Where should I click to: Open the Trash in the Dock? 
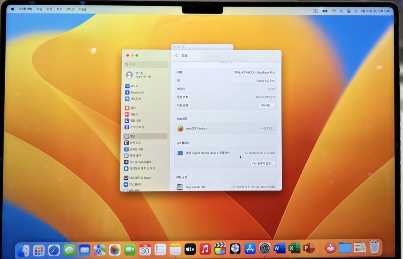[x=375, y=247]
